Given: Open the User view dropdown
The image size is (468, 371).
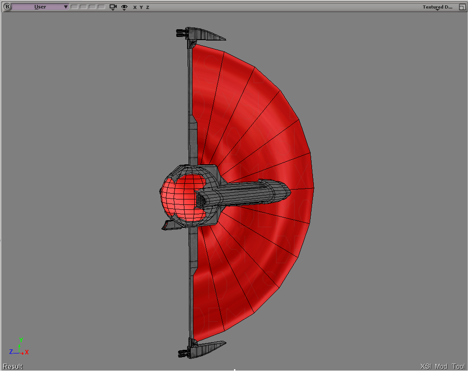Looking at the screenshot, I should 40,7.
